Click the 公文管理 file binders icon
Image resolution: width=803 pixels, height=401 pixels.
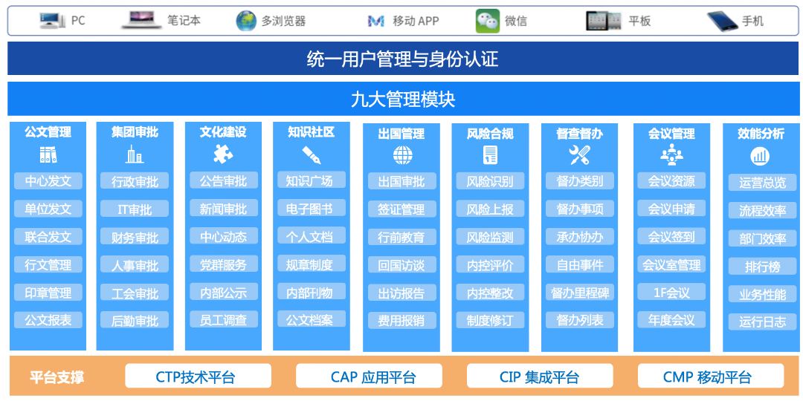48,154
